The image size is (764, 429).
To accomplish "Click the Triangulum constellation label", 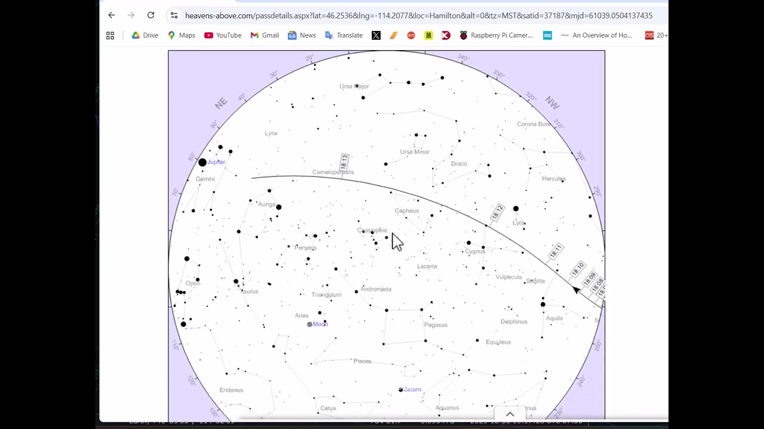I will [x=326, y=295].
